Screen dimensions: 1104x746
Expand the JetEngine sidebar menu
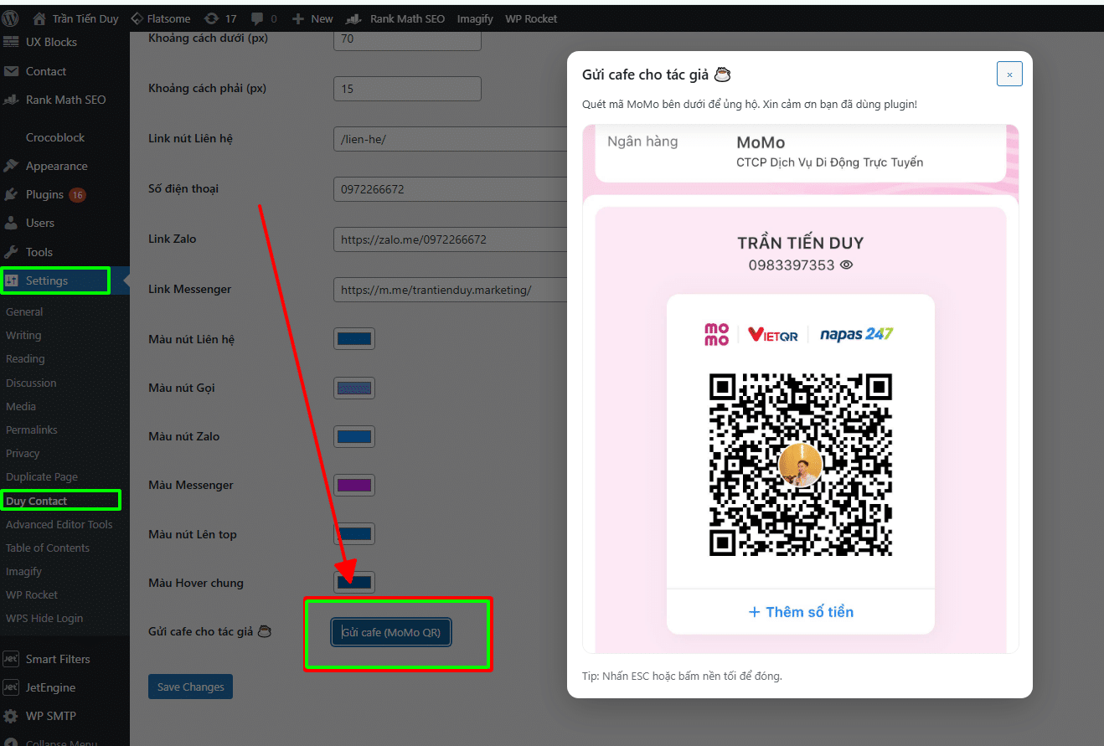pos(50,687)
